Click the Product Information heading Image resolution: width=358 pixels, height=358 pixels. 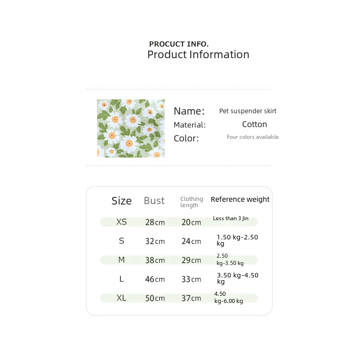pyautogui.click(x=198, y=55)
